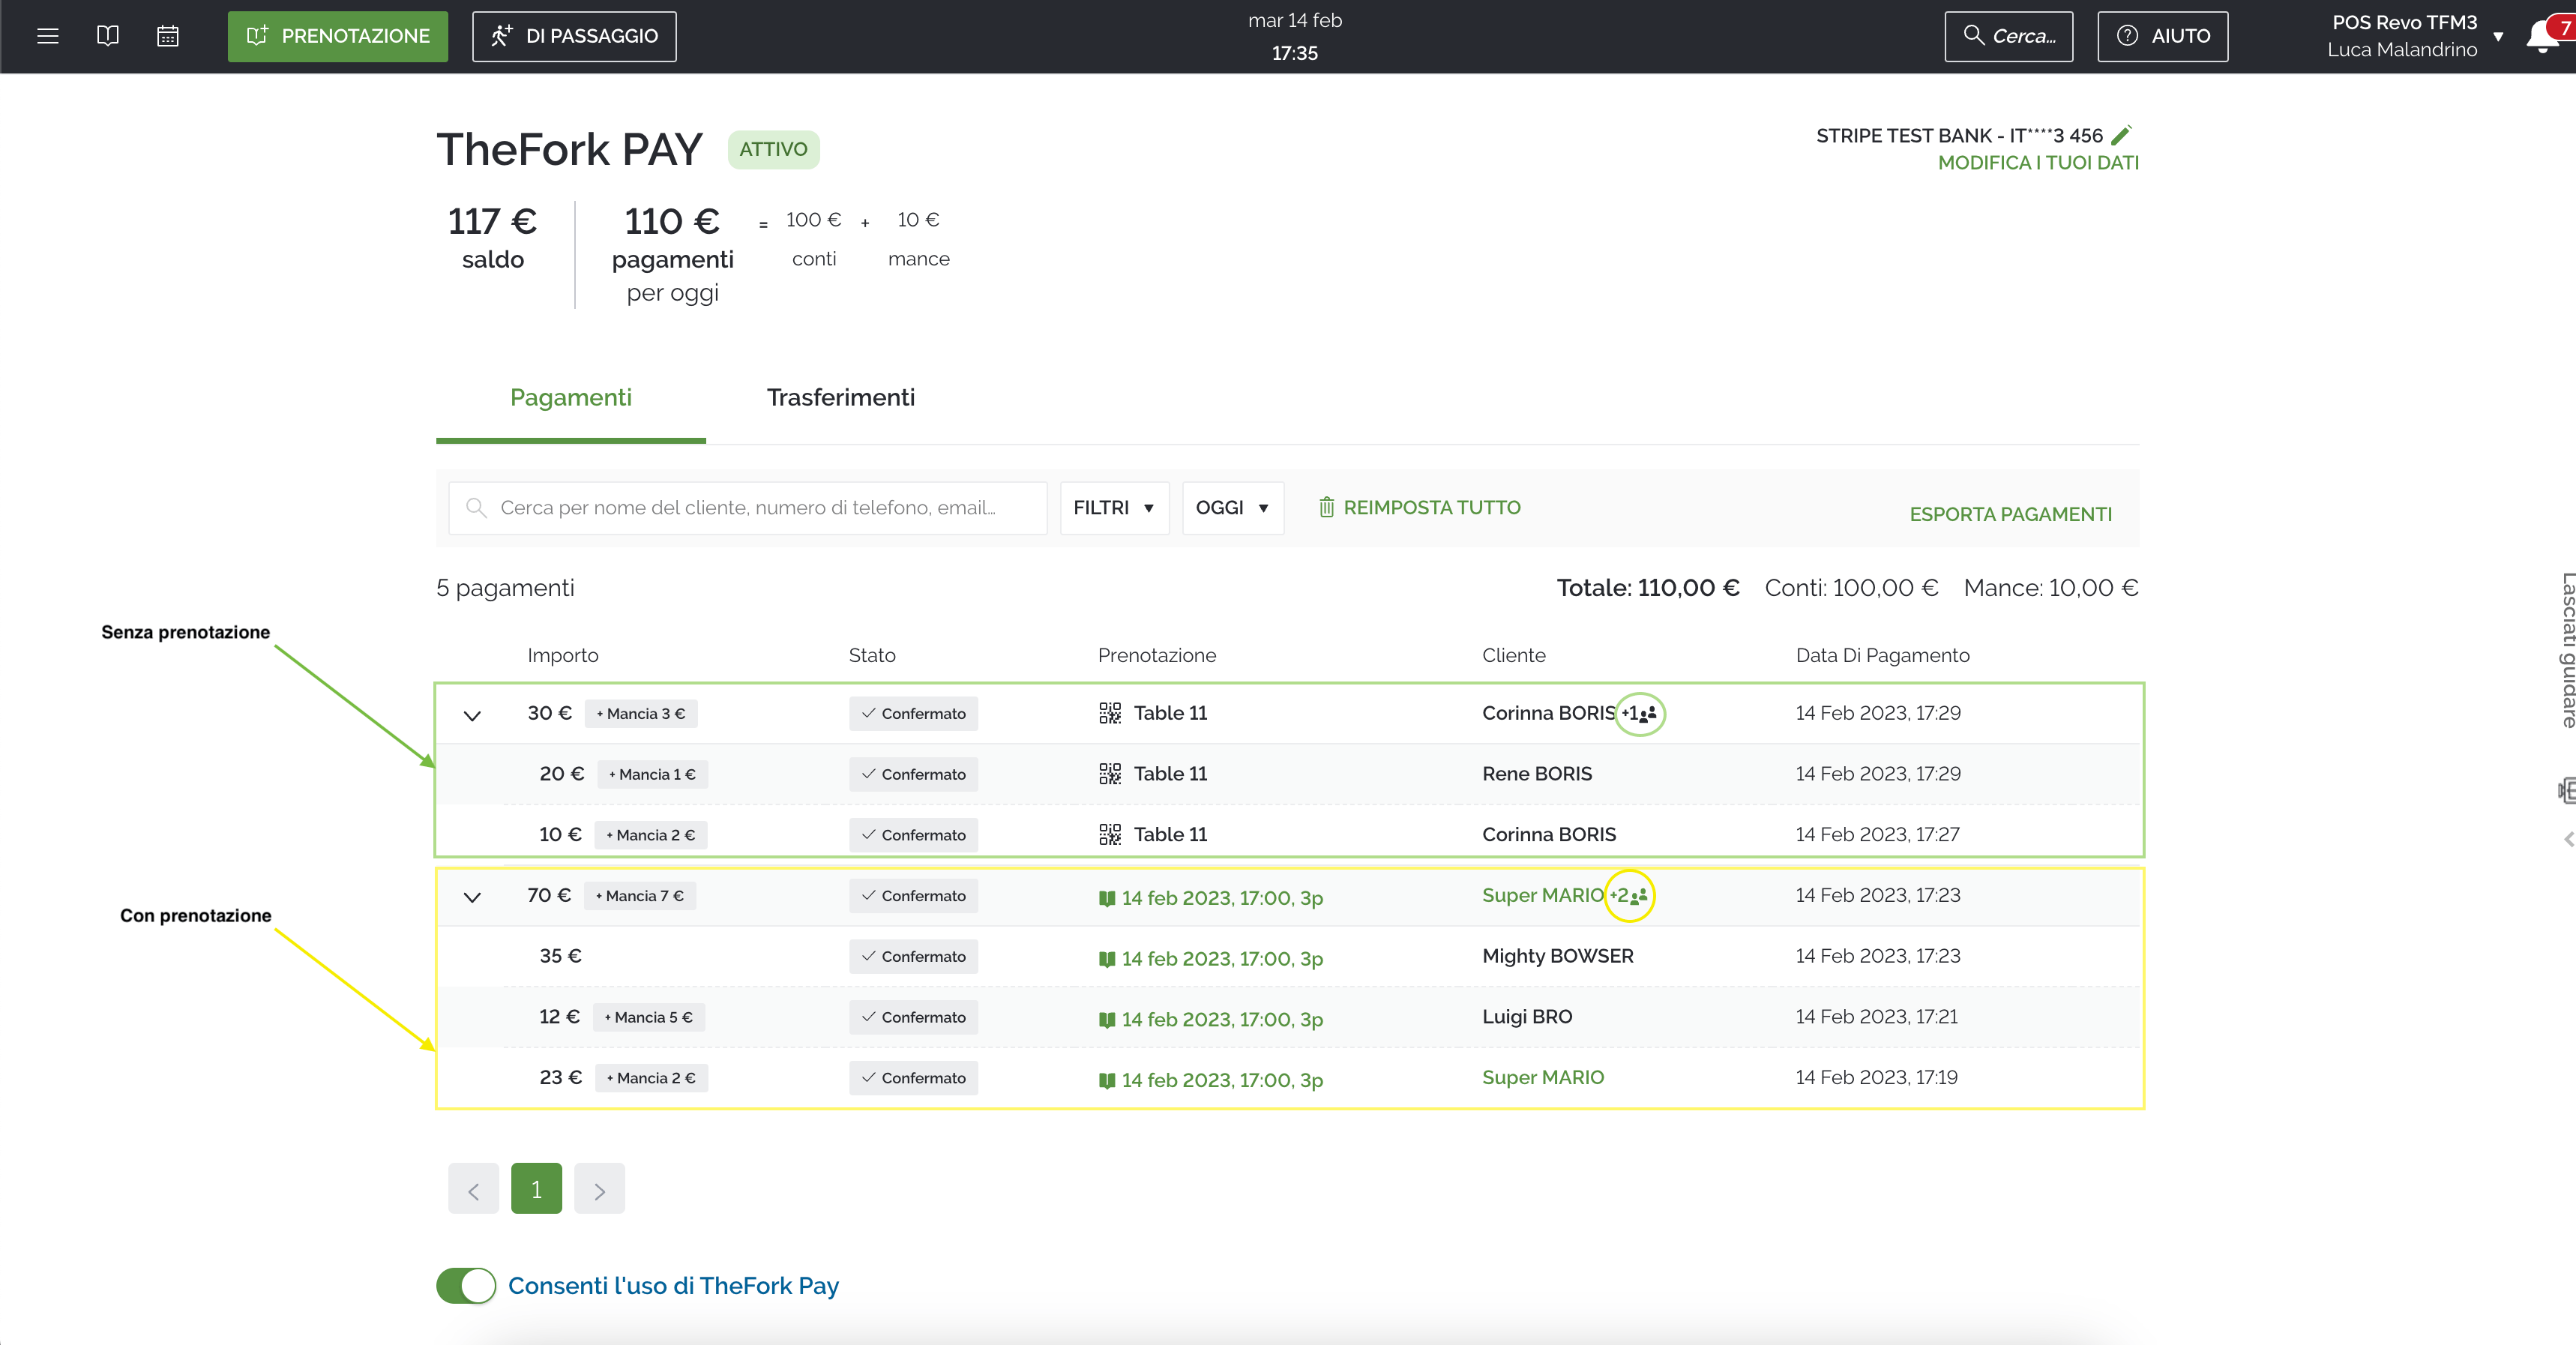Click the PRENOTAZIONE button

[338, 36]
